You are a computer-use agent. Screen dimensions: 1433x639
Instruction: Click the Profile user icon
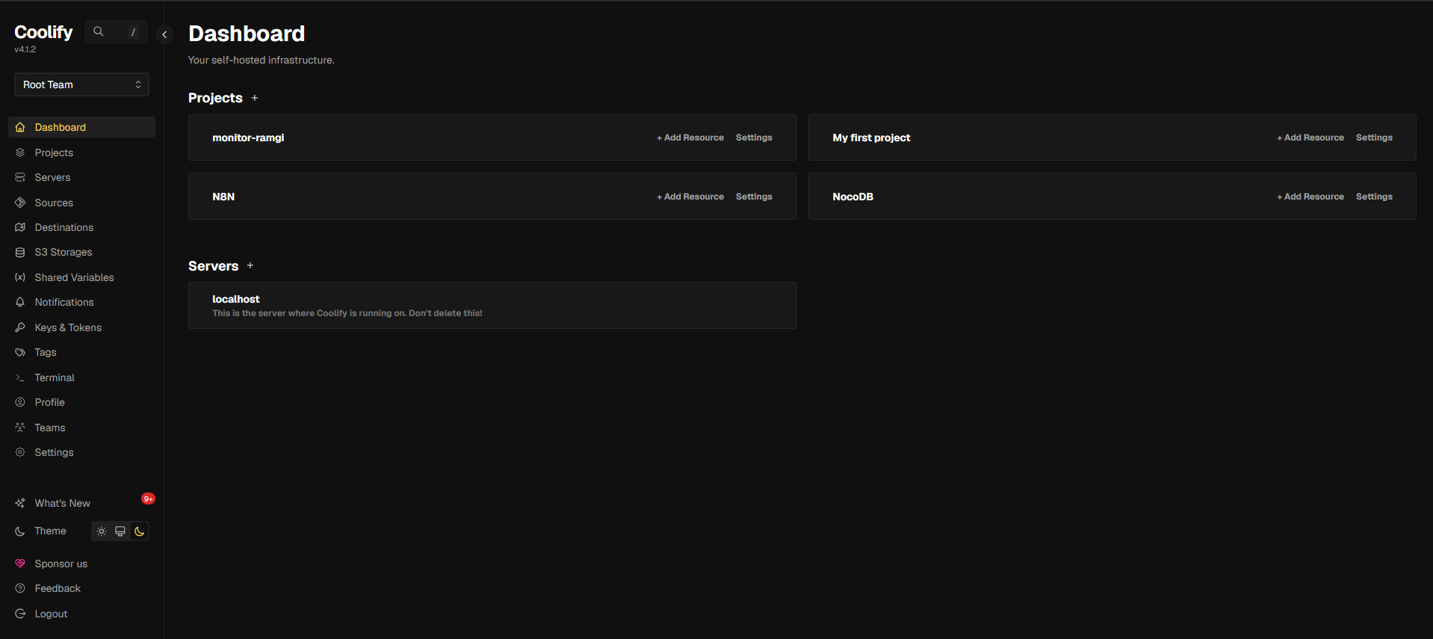[x=20, y=402]
